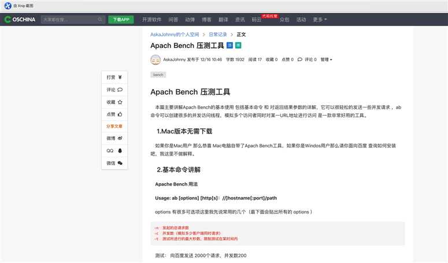Screen dimensions: 448x263
Task: Open the 动弹 nav item
Action: click(x=190, y=20)
